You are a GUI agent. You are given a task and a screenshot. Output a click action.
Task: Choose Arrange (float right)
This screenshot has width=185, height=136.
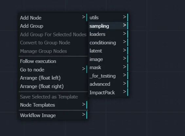click(x=53, y=86)
